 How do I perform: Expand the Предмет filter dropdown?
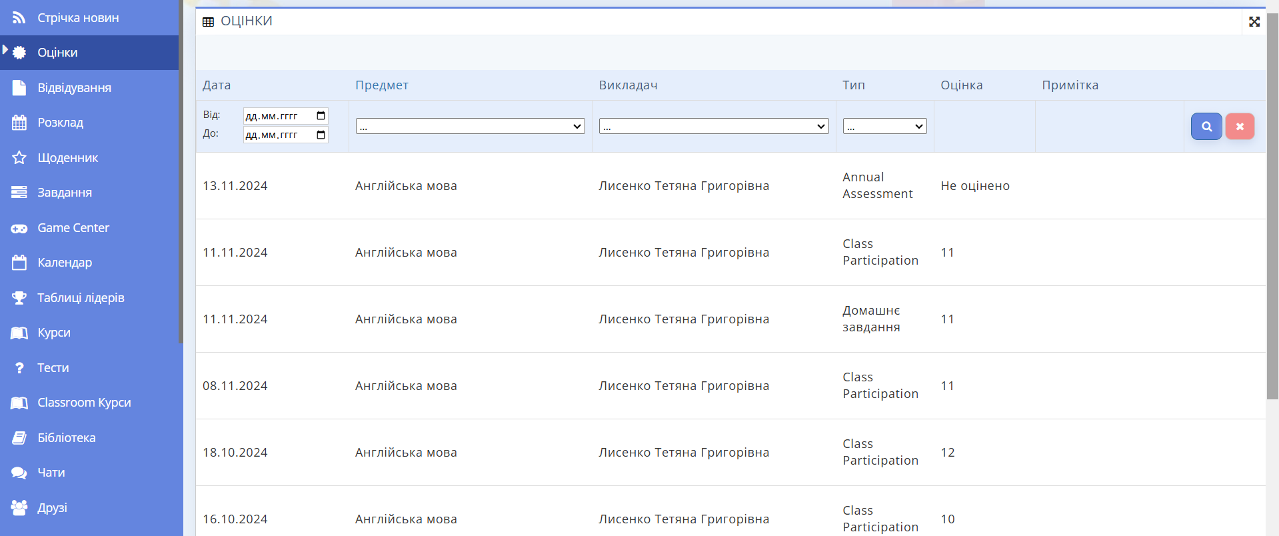click(470, 126)
